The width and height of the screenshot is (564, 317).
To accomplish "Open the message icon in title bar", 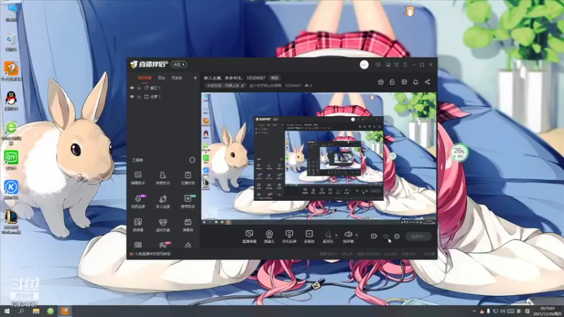I will coord(378,65).
